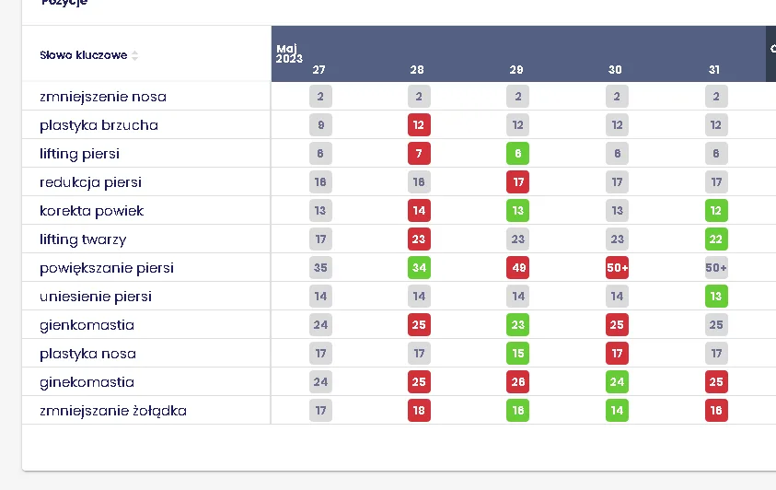Click red 12 badge for plastyka brzucha
Image resolution: width=776 pixels, height=490 pixels.
click(x=419, y=125)
